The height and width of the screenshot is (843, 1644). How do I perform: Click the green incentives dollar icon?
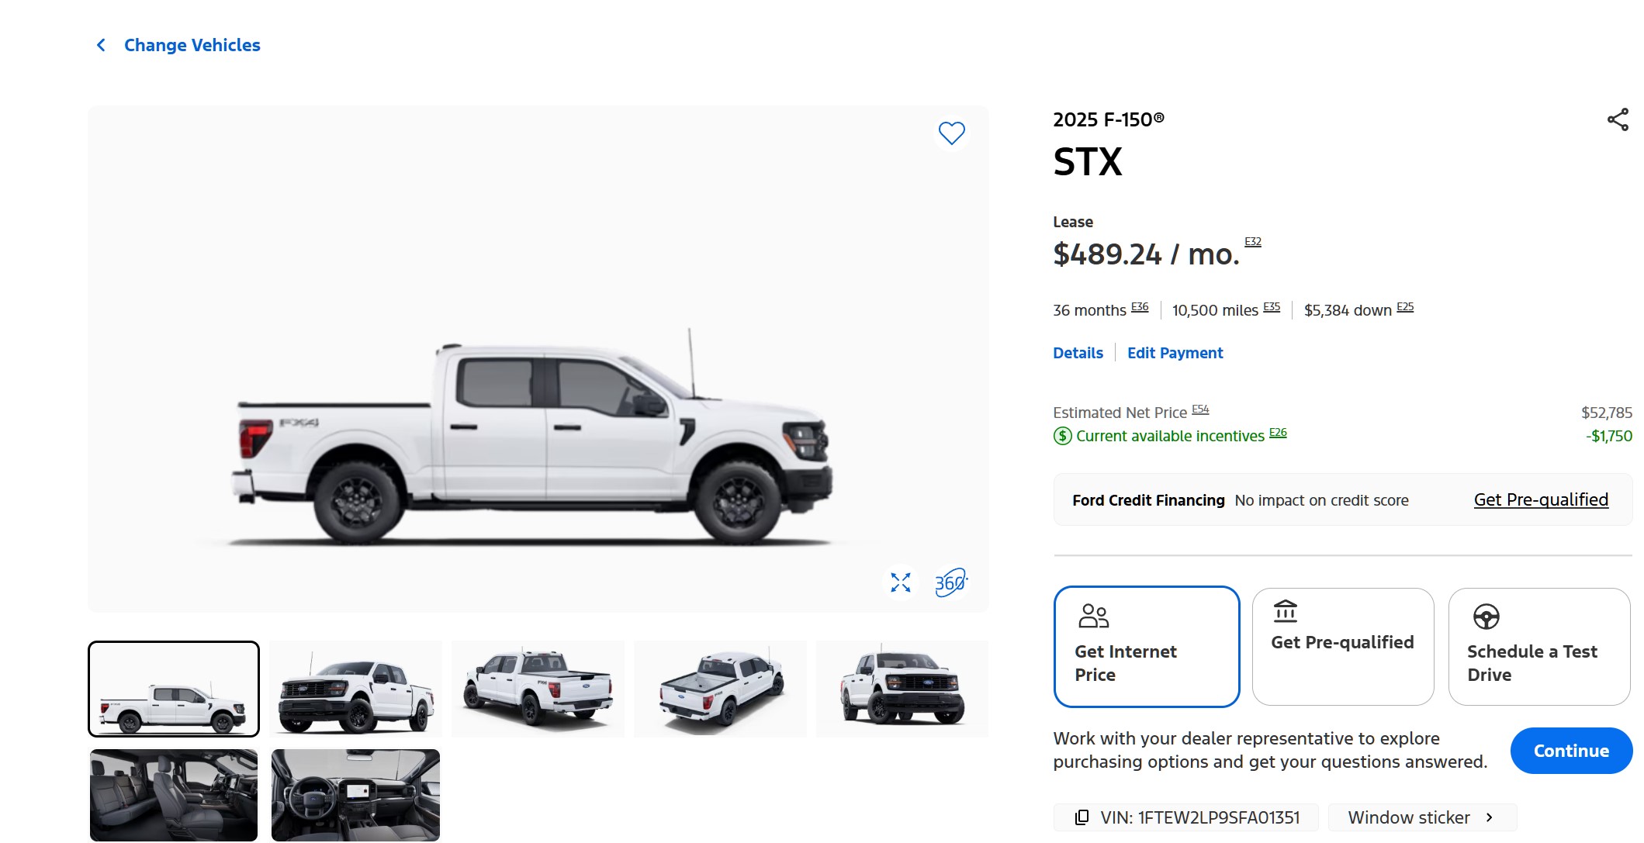(1062, 436)
